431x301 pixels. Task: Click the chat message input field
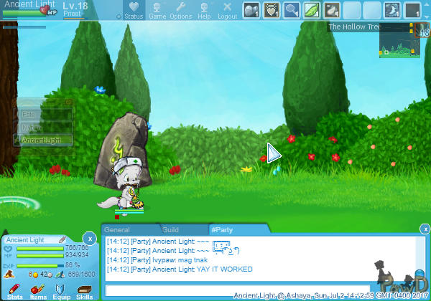tap(237, 290)
